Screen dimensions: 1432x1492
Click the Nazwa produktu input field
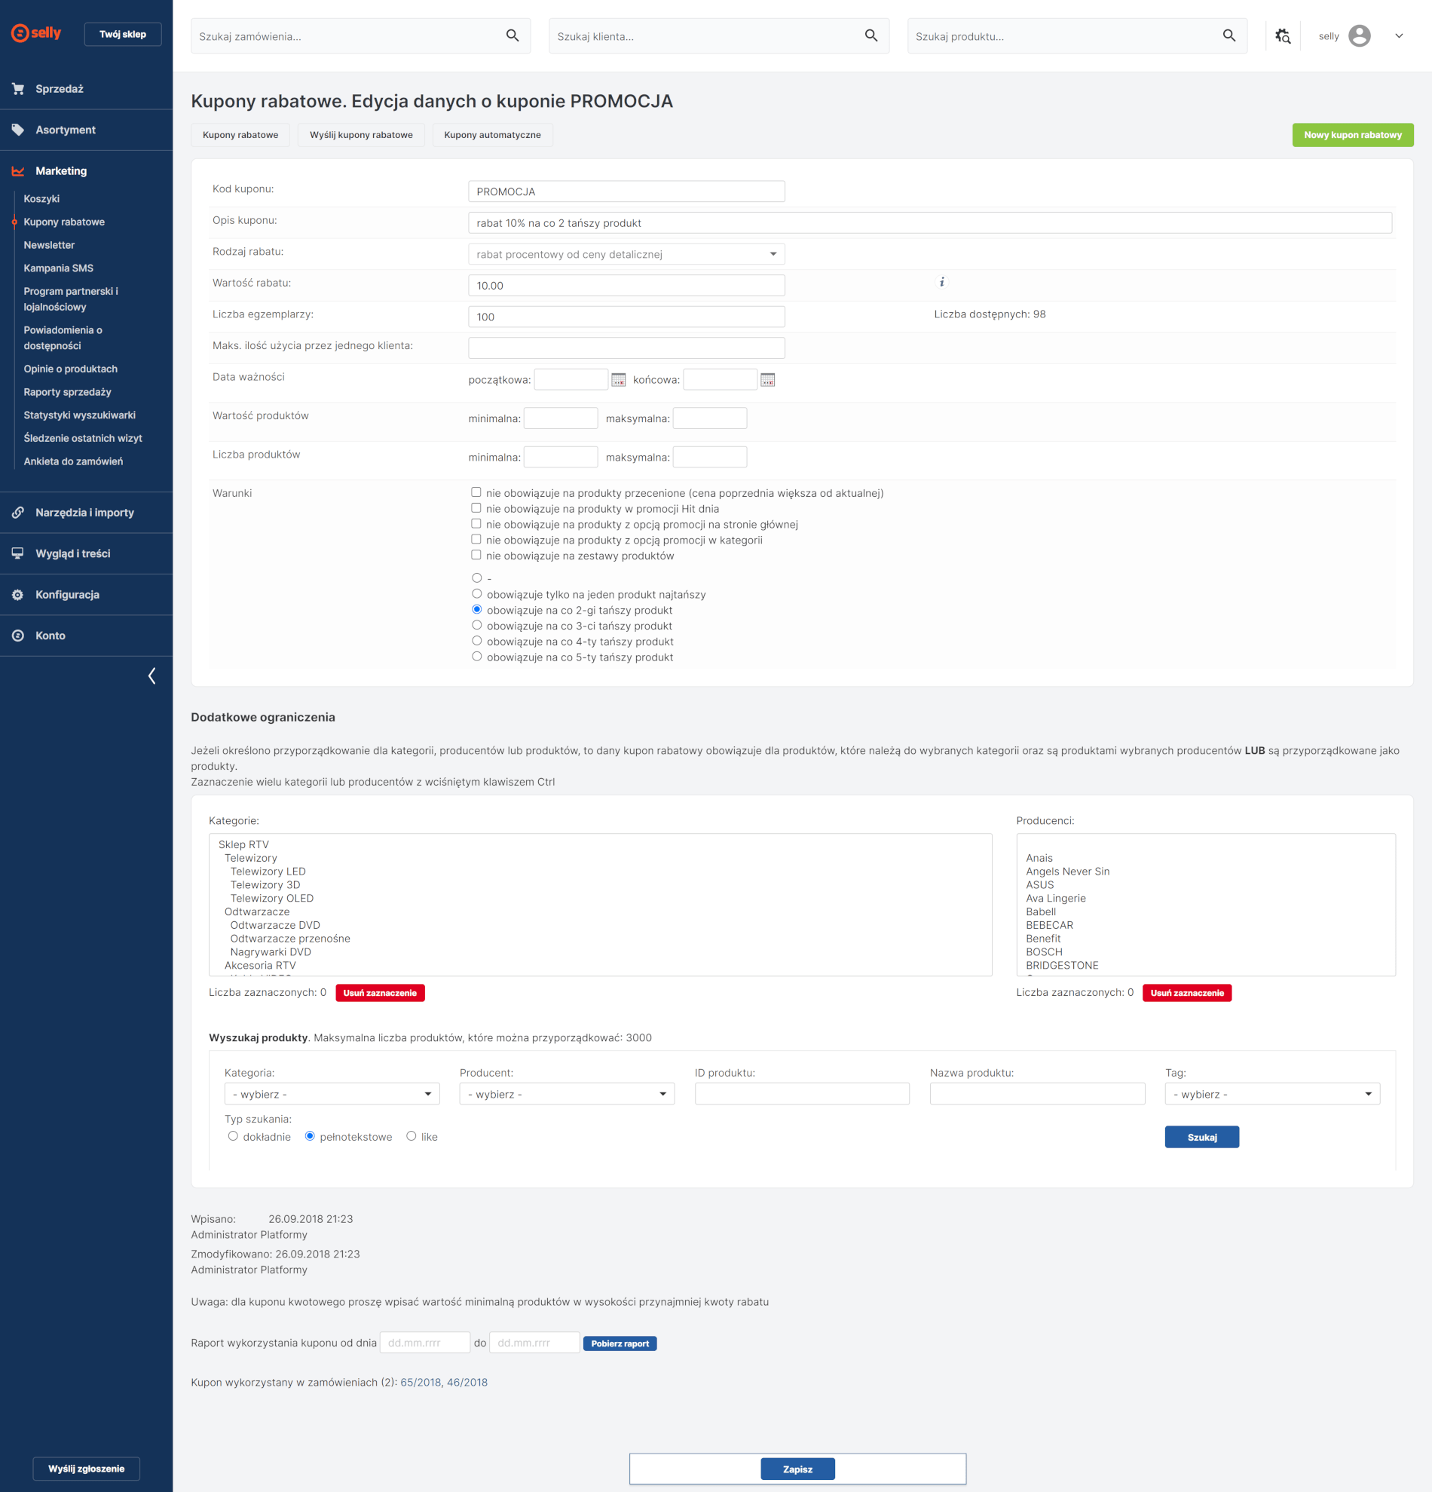(x=1036, y=1094)
